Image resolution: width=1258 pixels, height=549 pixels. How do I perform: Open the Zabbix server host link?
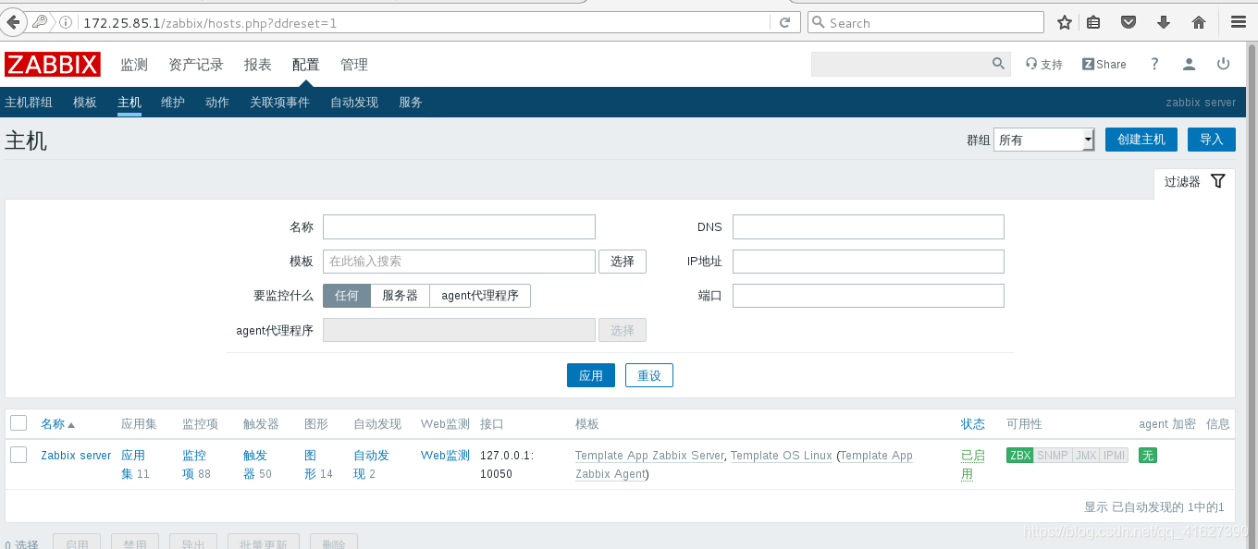76,456
